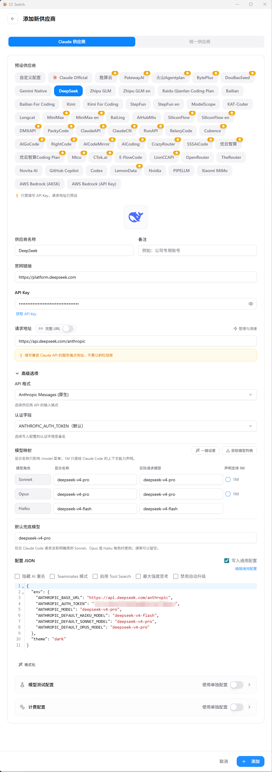Click the 请求地址 URL field
The height and width of the screenshot is (772, 272).
click(136, 341)
